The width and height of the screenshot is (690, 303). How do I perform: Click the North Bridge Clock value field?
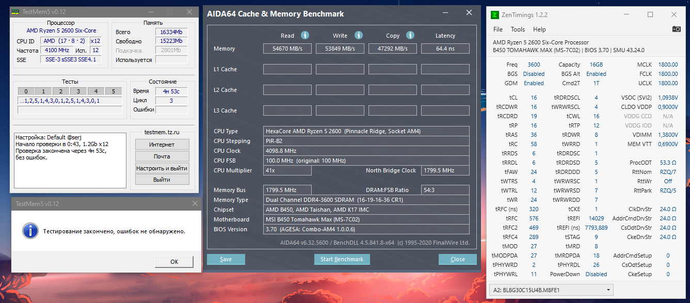(x=445, y=170)
